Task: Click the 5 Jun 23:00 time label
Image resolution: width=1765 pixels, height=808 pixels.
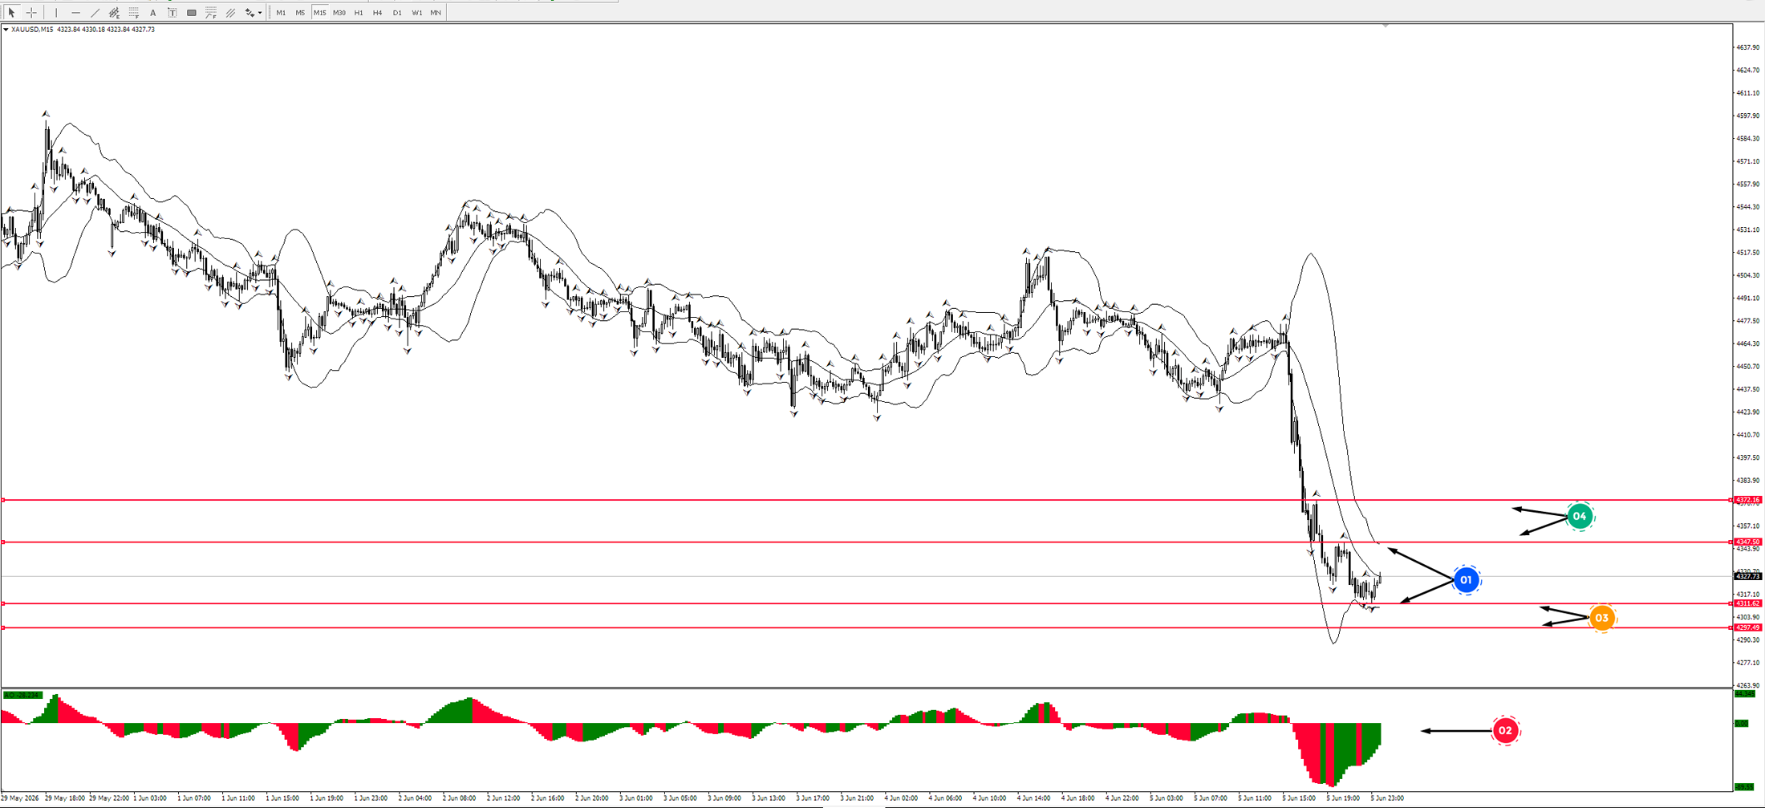Action: point(1387,798)
